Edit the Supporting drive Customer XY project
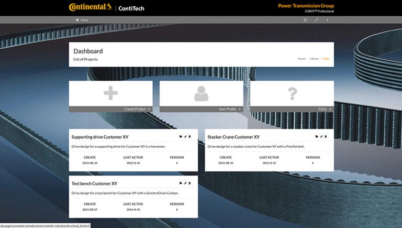Screen dimensions: 402x228 pos(185,137)
